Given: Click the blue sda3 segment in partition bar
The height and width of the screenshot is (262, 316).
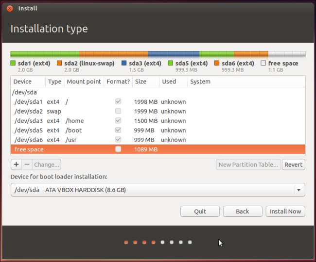Looking at the screenshot, I should click(173, 54).
